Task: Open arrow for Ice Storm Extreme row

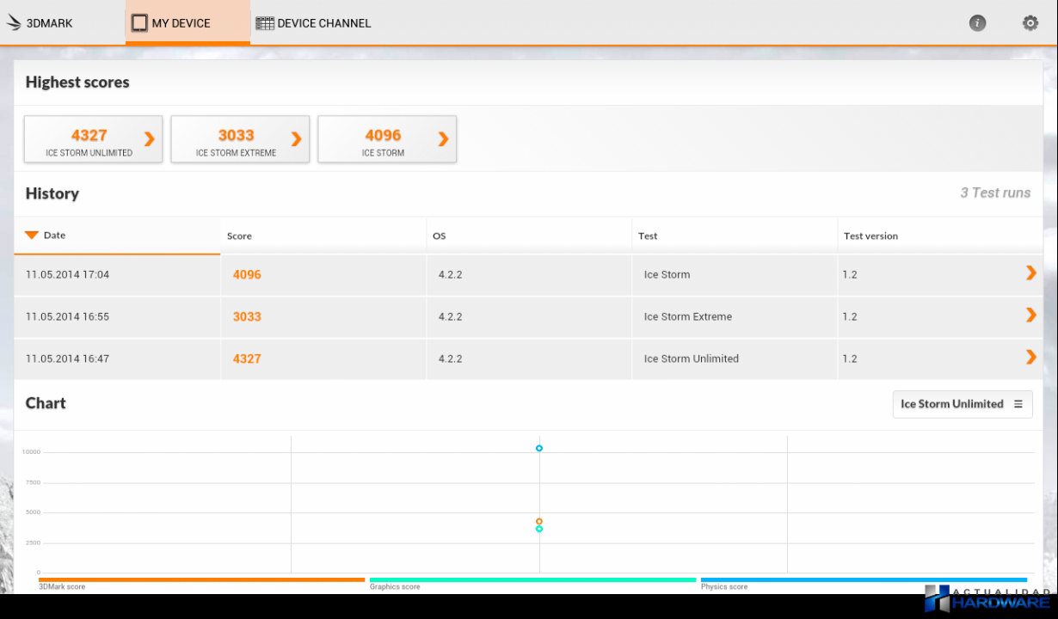Action: [x=1030, y=316]
